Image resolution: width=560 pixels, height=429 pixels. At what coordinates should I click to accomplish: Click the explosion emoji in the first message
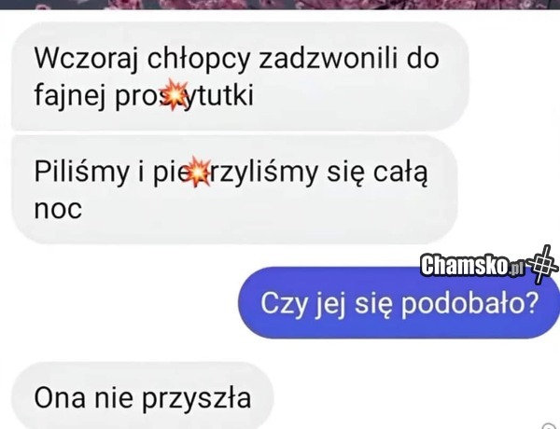pyautogui.click(x=174, y=94)
